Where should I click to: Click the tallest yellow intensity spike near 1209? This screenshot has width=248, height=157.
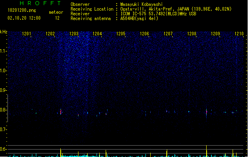(206, 151)
